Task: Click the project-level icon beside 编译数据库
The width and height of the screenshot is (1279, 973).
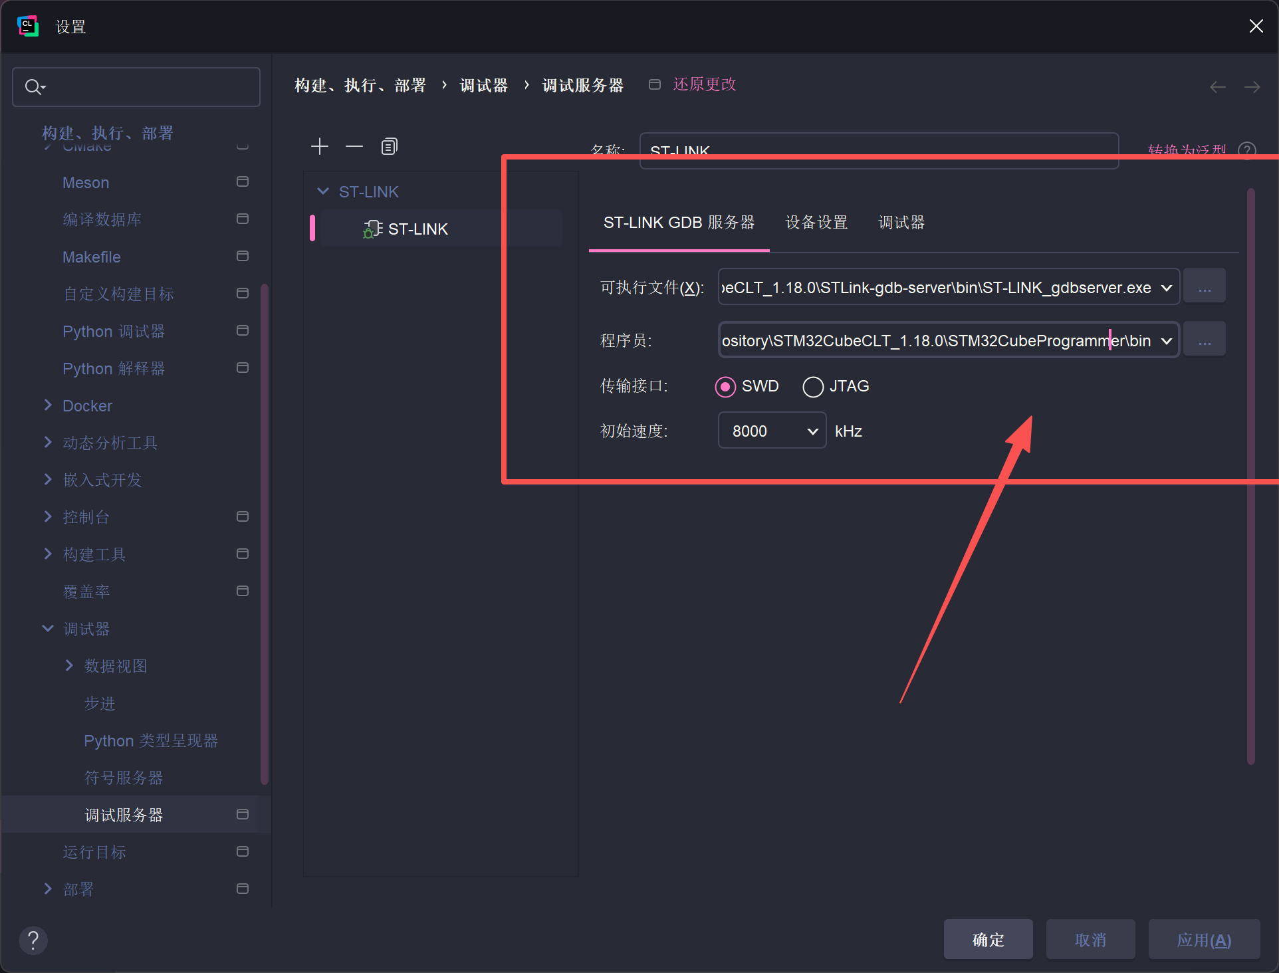Action: click(x=243, y=219)
